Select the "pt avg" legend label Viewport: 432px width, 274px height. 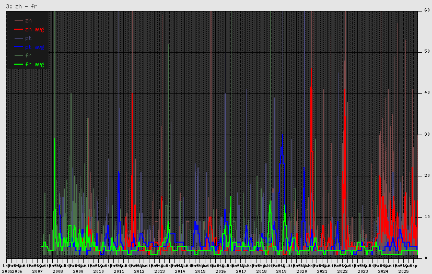point(34,47)
